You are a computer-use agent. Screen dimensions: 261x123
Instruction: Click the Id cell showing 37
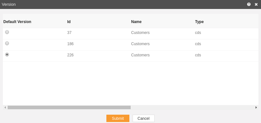pos(69,33)
